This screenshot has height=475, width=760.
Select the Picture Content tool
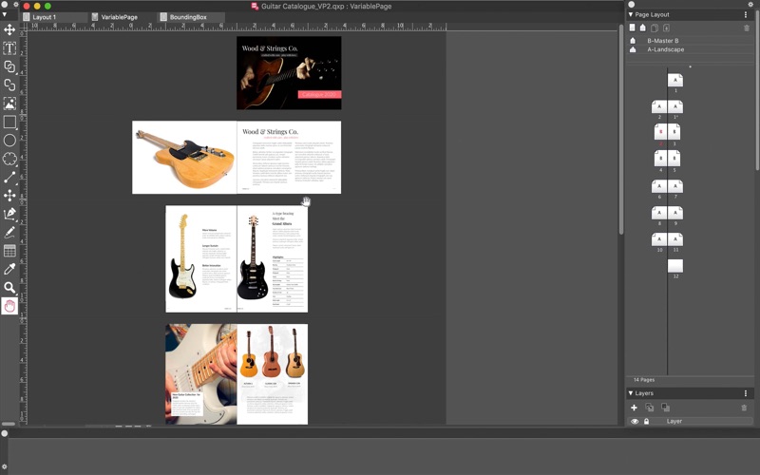9,104
